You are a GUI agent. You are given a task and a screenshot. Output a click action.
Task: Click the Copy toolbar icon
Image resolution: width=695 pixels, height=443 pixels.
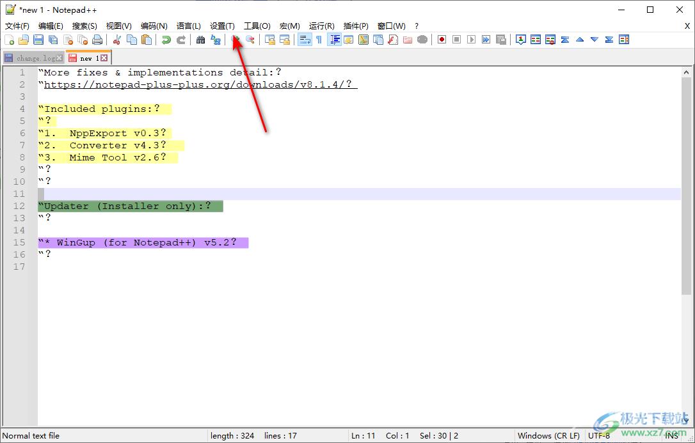[x=132, y=40]
